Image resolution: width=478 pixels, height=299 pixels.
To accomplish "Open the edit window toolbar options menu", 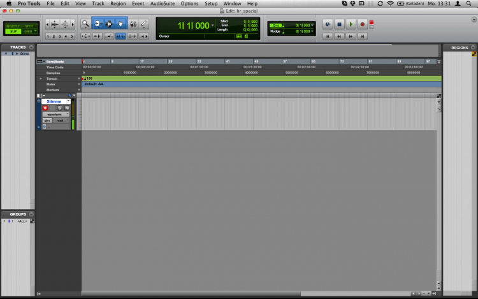I will pos(474,20).
